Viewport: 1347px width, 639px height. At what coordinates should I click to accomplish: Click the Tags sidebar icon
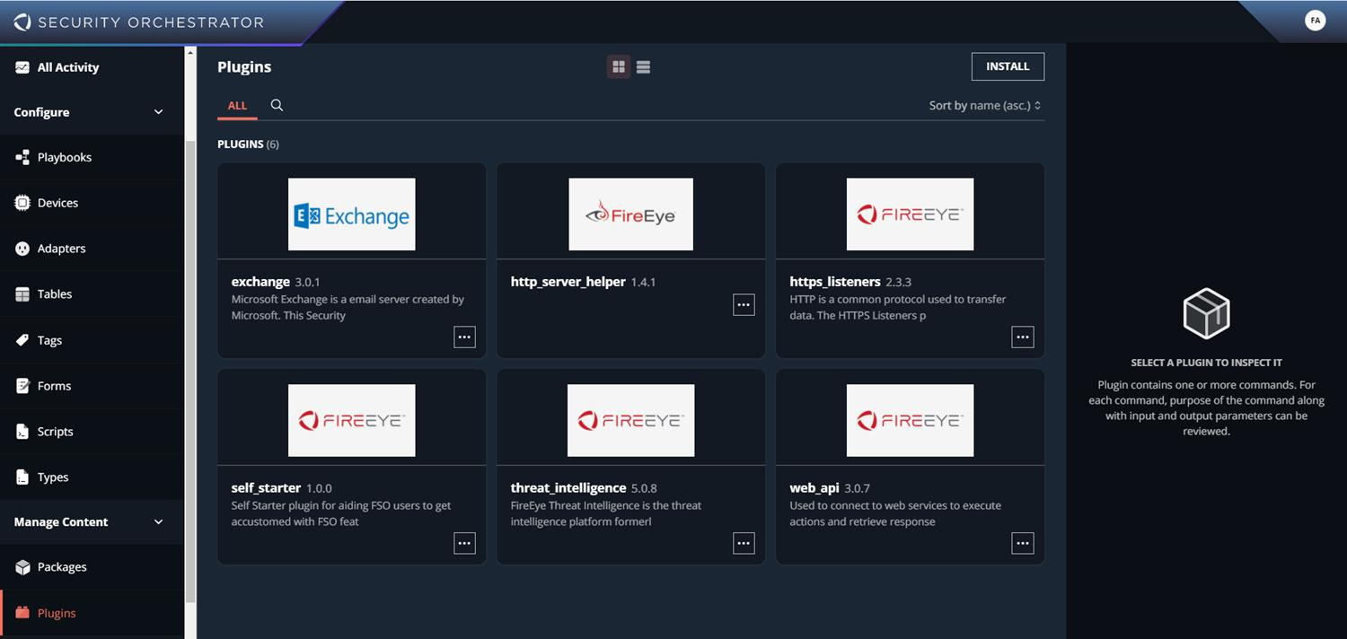pyautogui.click(x=22, y=340)
